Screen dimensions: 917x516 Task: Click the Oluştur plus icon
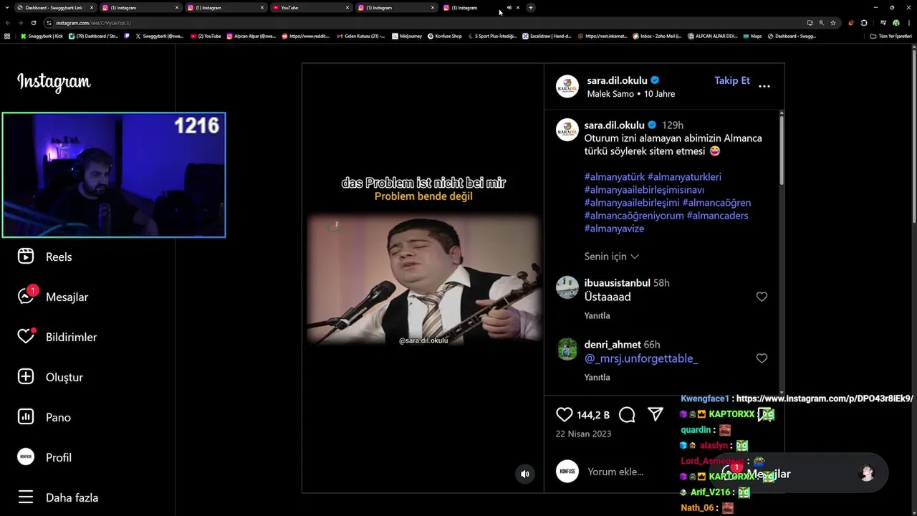26,377
